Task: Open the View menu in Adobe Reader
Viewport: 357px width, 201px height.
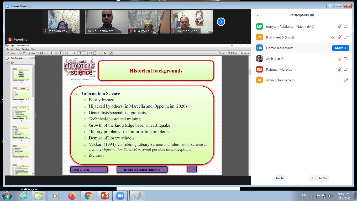Action: (18, 49)
